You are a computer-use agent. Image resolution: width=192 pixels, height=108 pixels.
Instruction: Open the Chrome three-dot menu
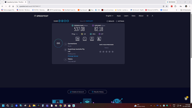click(190, 6)
